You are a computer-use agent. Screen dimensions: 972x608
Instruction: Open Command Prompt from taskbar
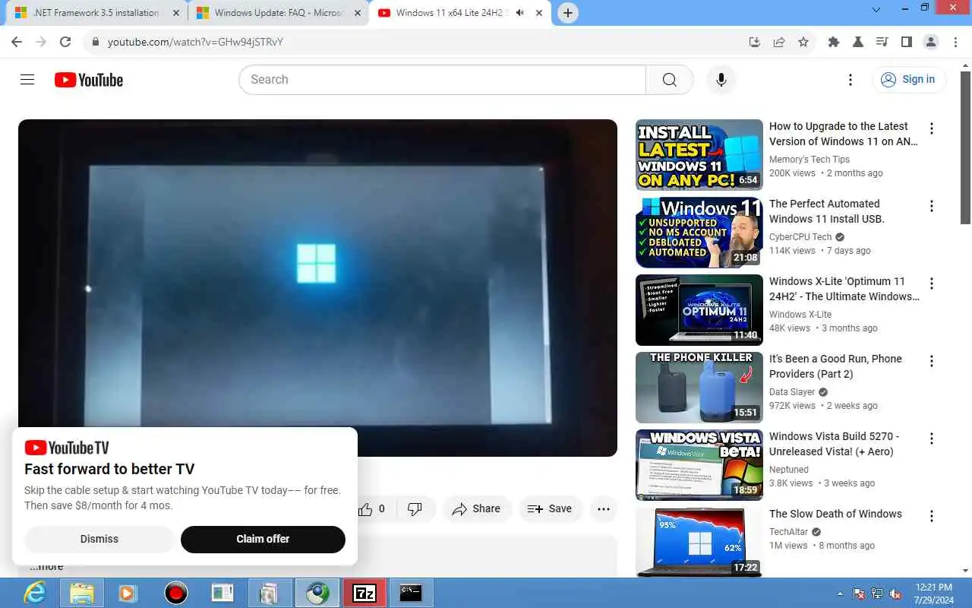(x=411, y=593)
